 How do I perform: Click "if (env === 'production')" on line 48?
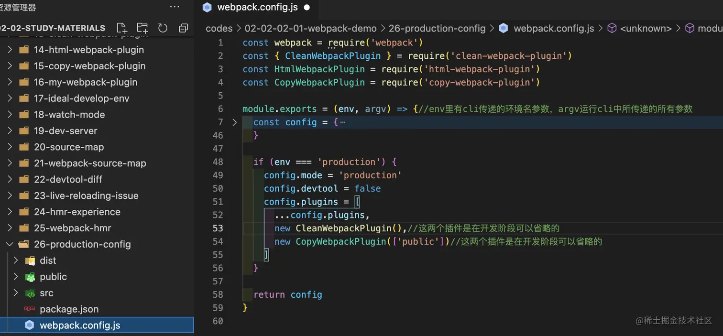tap(319, 162)
